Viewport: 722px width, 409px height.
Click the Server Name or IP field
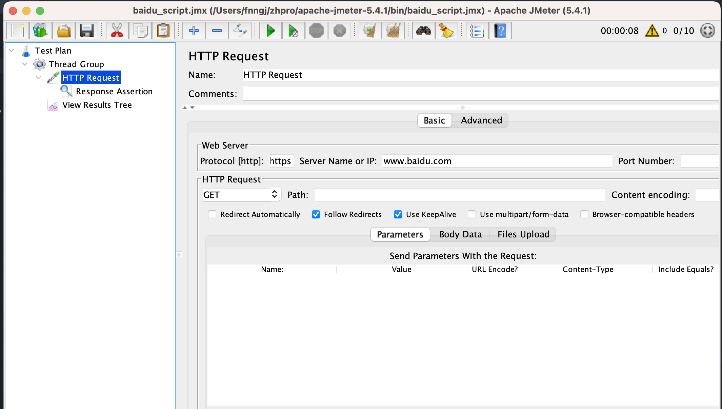tap(497, 161)
